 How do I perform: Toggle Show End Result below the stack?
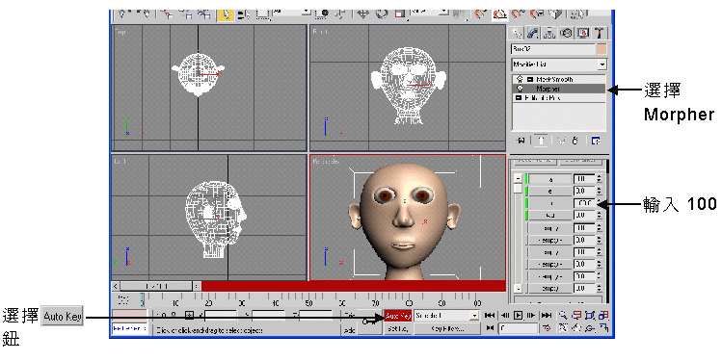click(541, 141)
